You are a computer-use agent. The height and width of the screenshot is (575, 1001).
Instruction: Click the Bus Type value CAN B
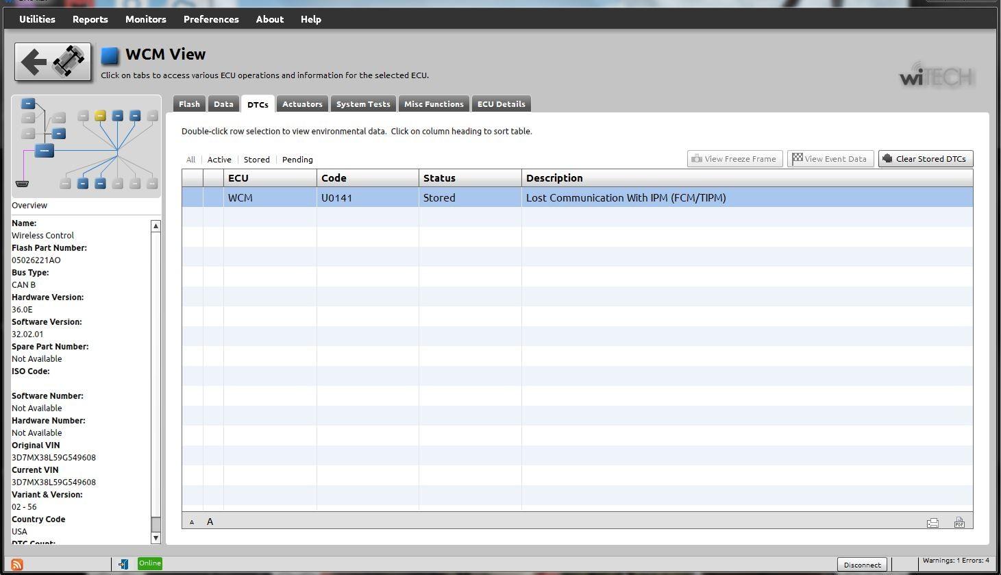click(x=23, y=285)
